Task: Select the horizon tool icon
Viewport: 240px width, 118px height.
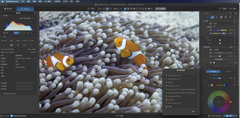Action: (134, 9)
